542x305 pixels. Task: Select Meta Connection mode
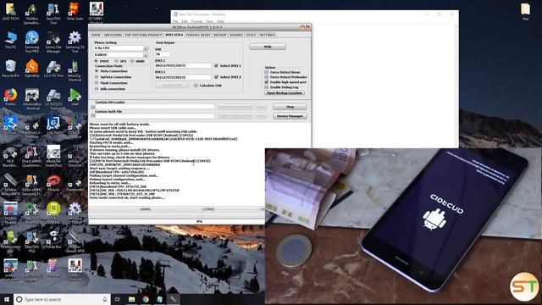pos(97,71)
